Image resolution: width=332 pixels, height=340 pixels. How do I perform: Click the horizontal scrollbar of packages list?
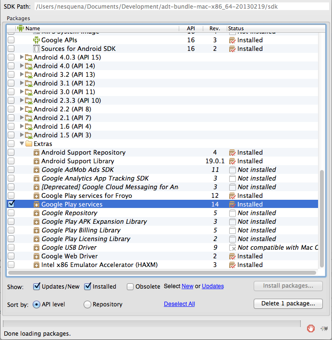162,273
